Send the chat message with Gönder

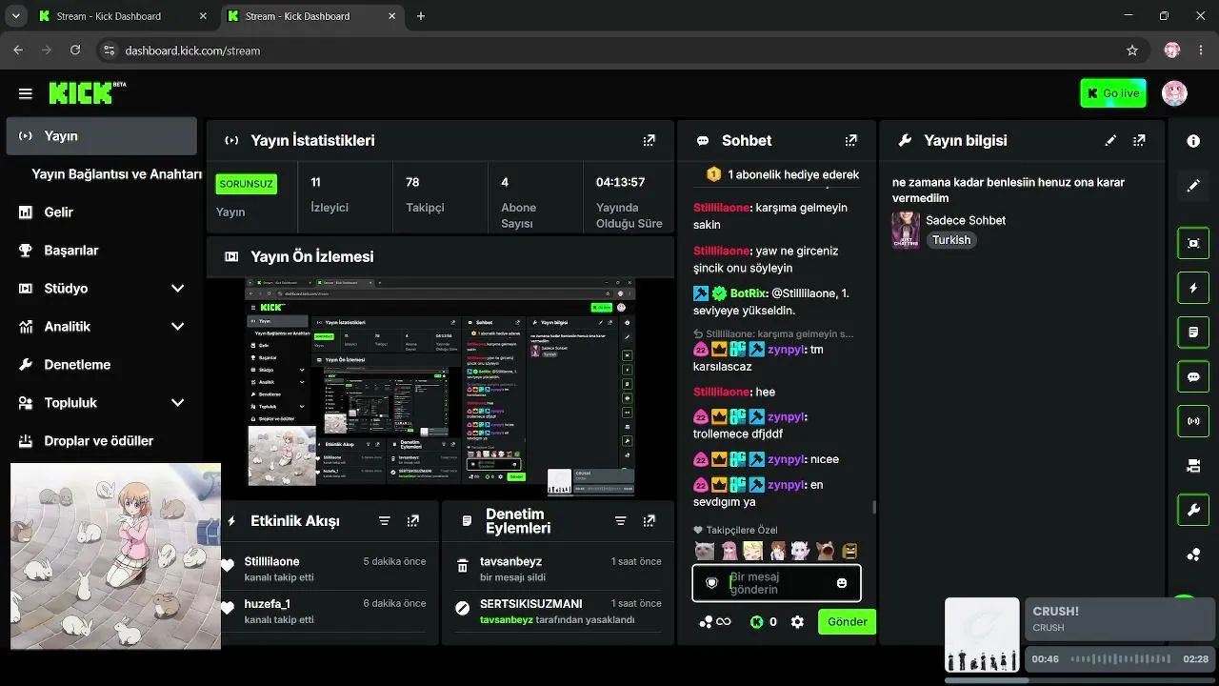(847, 622)
